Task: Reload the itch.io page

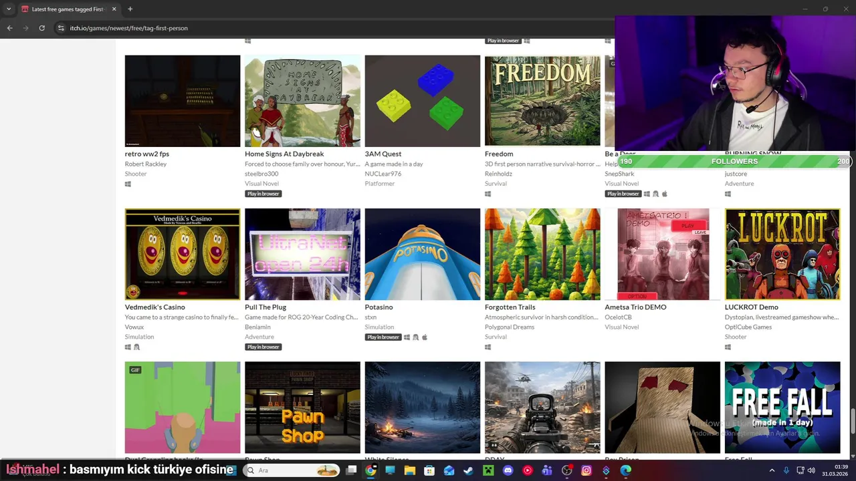Action: pos(41,28)
